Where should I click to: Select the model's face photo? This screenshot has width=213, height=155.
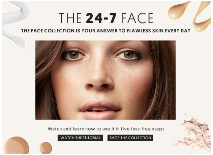click(105, 80)
